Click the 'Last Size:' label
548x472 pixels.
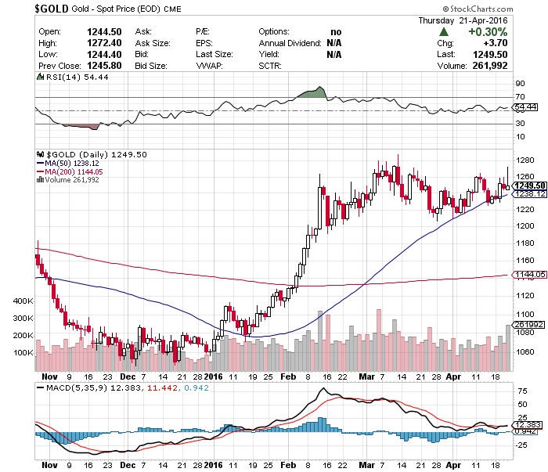(215, 55)
